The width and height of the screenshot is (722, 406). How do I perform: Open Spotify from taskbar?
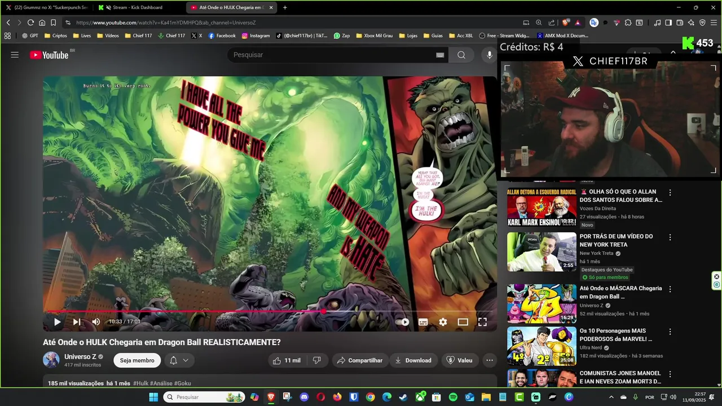pyautogui.click(x=453, y=397)
